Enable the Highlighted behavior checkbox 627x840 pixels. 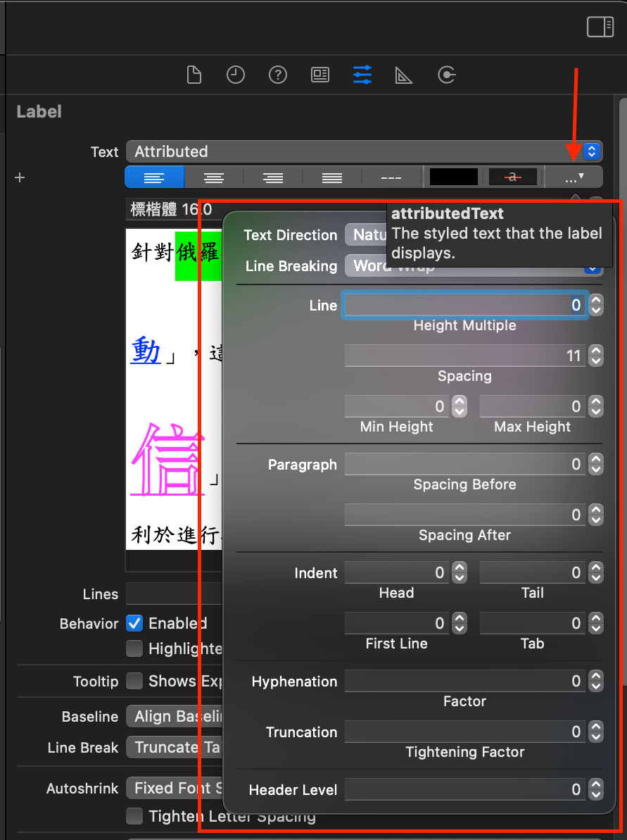(134, 648)
